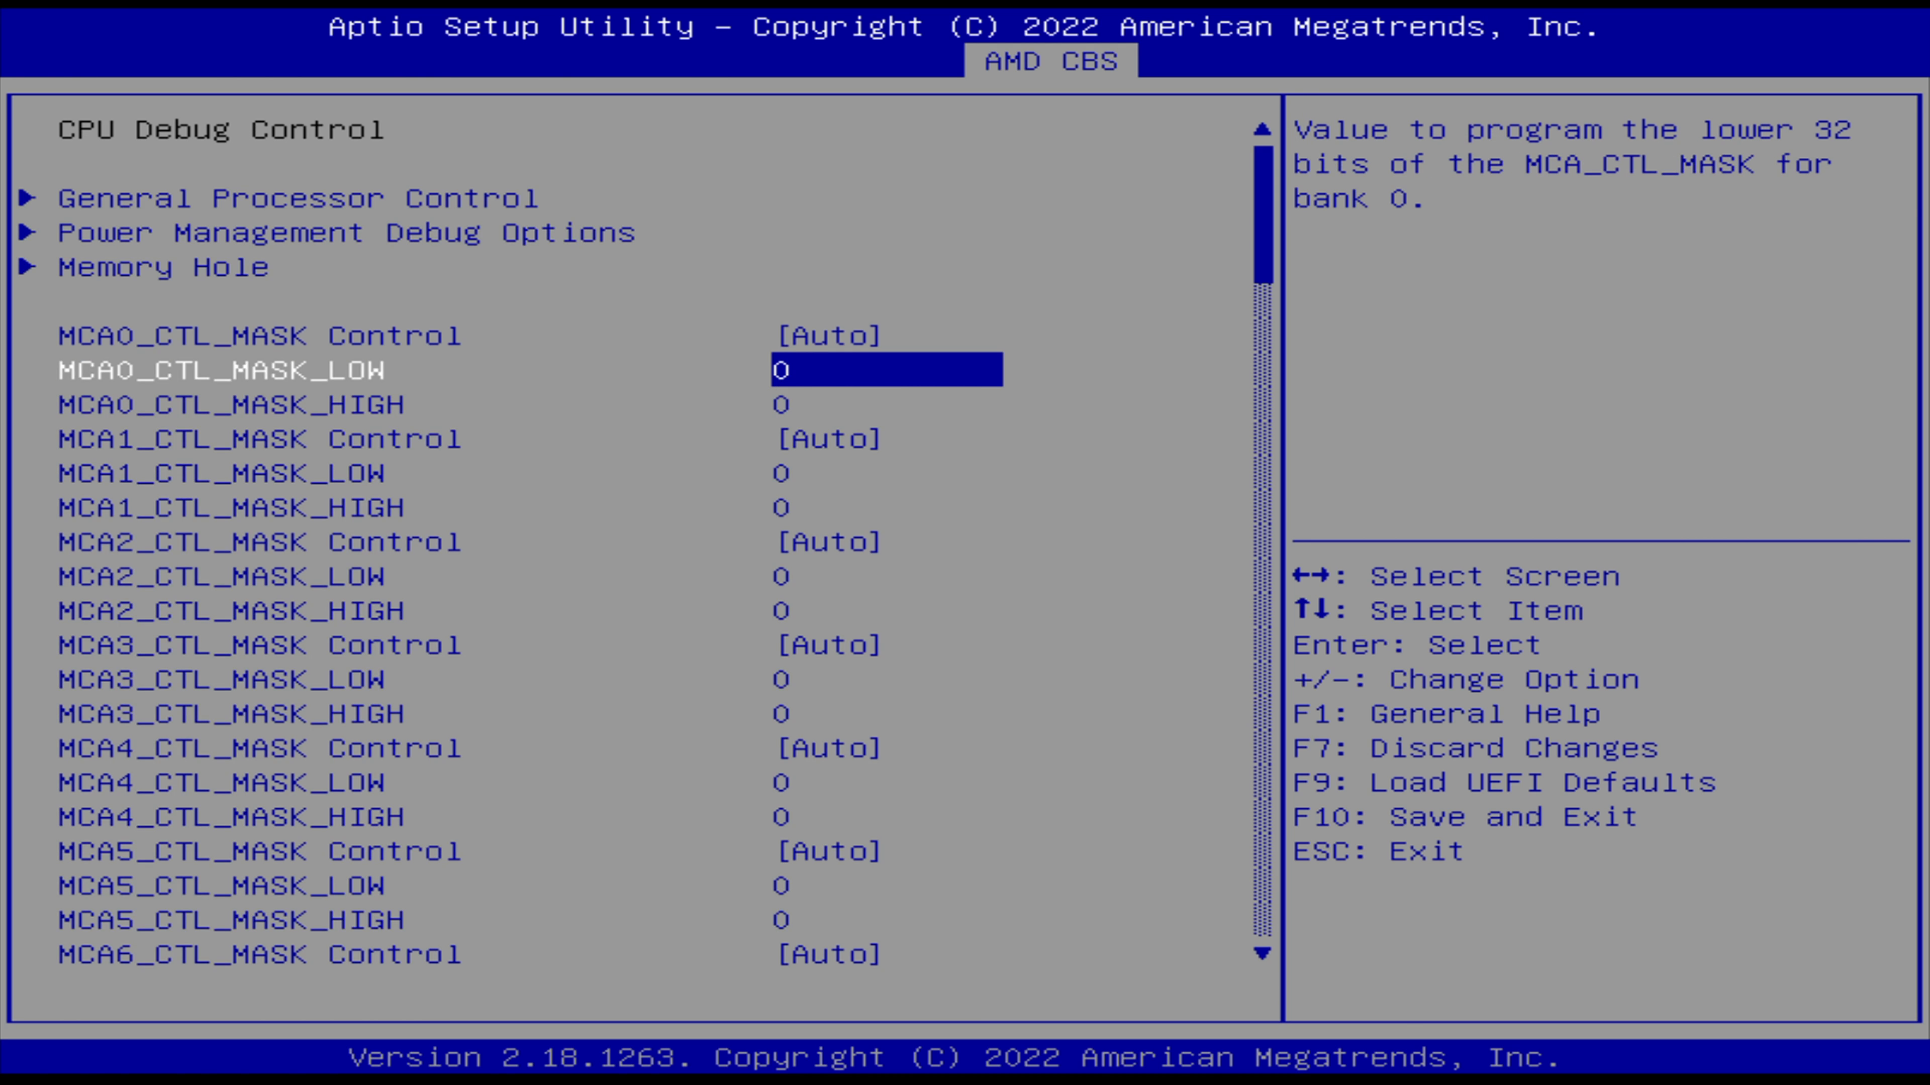Select the MCA5_CTL_MASK Control label

(260, 851)
